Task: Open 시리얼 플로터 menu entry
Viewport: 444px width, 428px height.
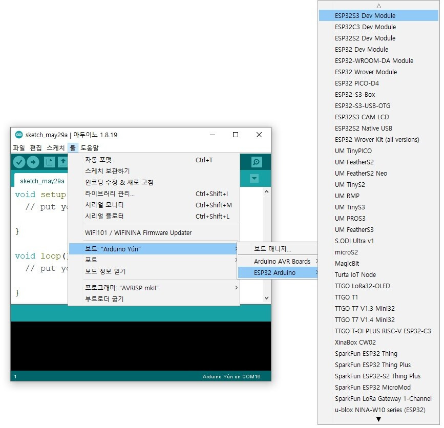Action: pyautogui.click(x=153, y=216)
